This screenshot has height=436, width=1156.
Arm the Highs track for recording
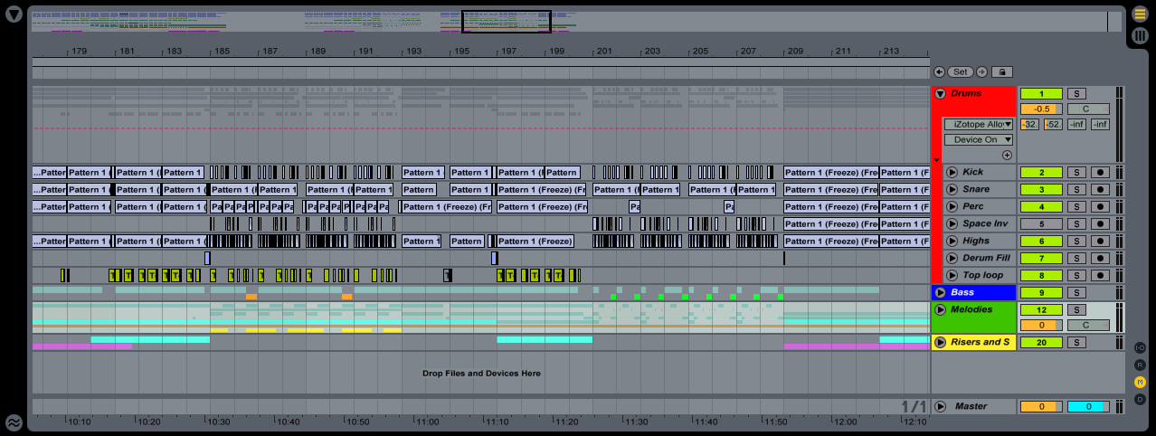1100,241
